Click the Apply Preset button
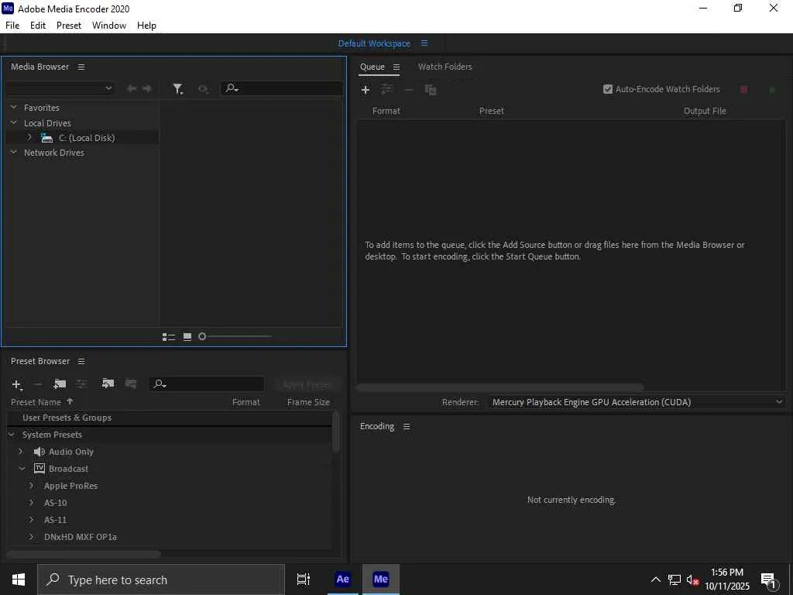This screenshot has width=793, height=595. pos(307,384)
